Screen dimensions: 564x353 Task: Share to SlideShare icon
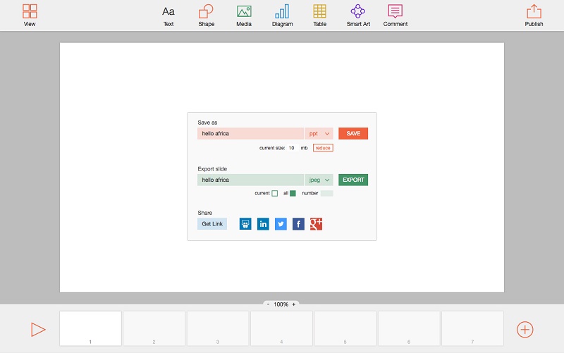245,224
